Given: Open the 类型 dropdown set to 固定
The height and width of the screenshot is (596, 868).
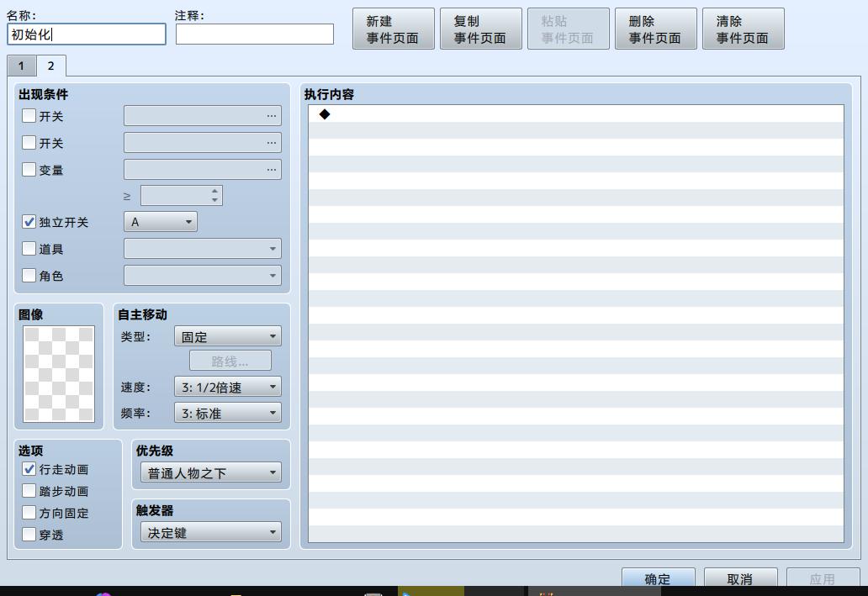Looking at the screenshot, I should (x=228, y=336).
